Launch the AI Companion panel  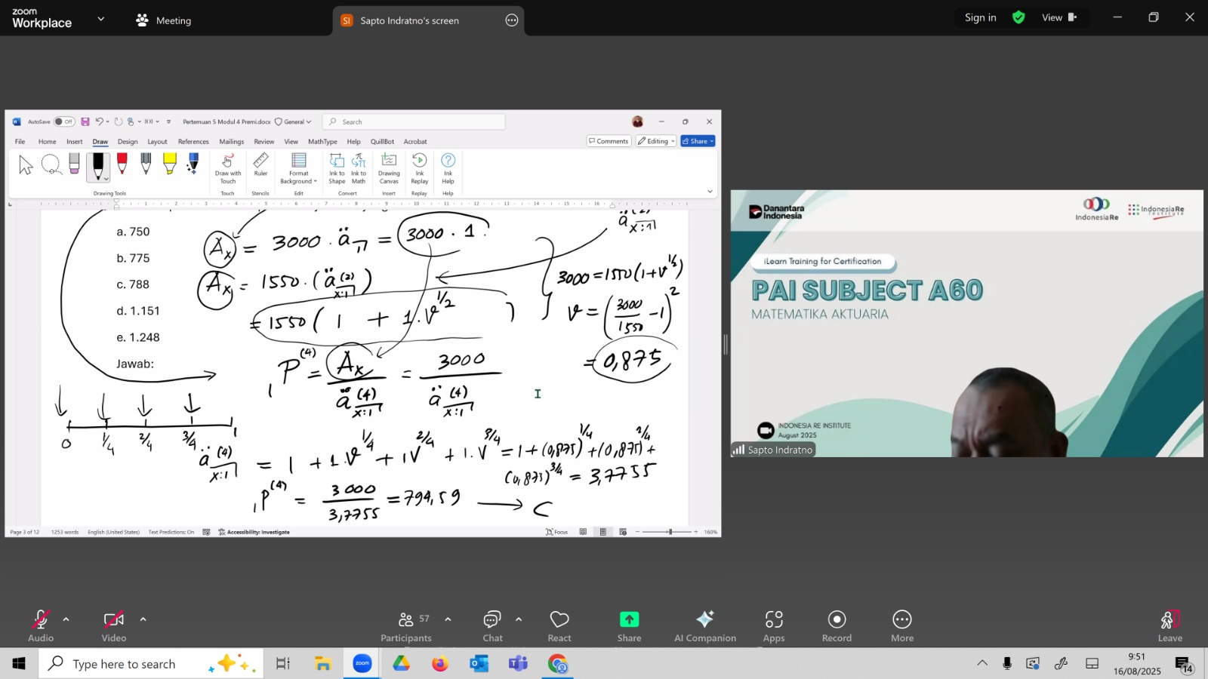[704, 625]
